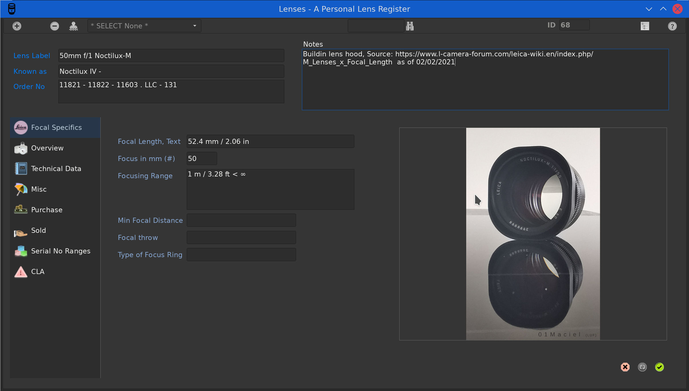Image resolution: width=689 pixels, height=391 pixels.
Task: Click the binoculars search icon
Action: click(x=410, y=26)
